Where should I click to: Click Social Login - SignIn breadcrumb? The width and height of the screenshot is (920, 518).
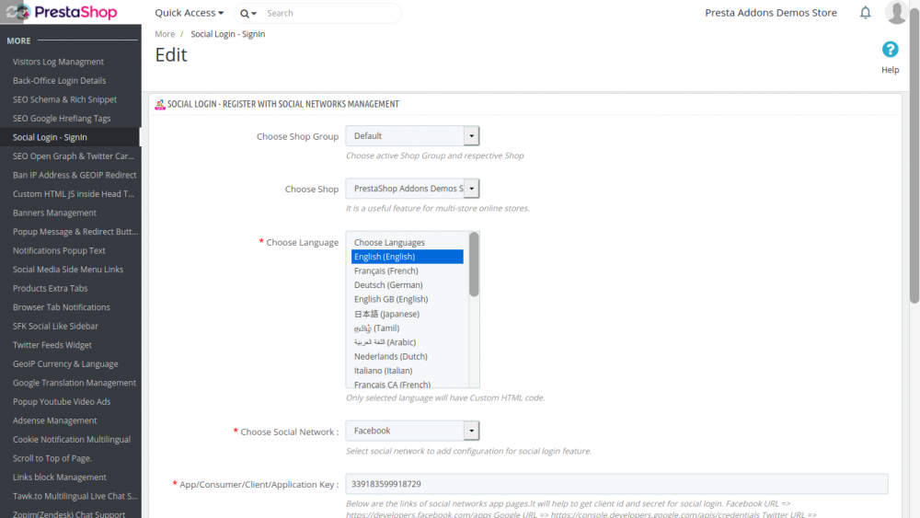[227, 34]
